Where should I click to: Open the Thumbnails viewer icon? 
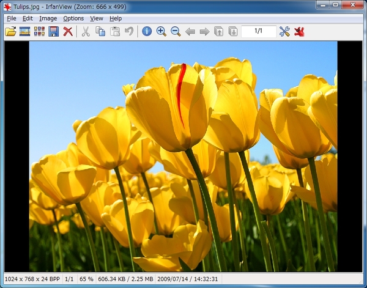click(x=39, y=31)
